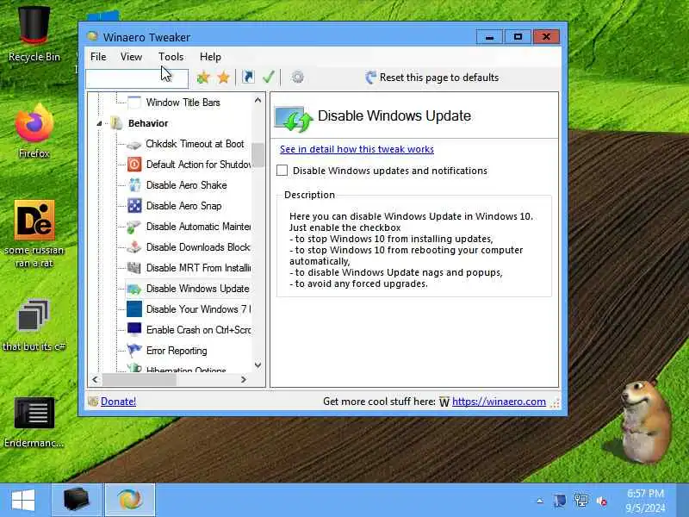This screenshot has height=517, width=689.
Task: Click the Enable Crash on Ctrl+Scroll monitor icon
Action: click(134, 330)
